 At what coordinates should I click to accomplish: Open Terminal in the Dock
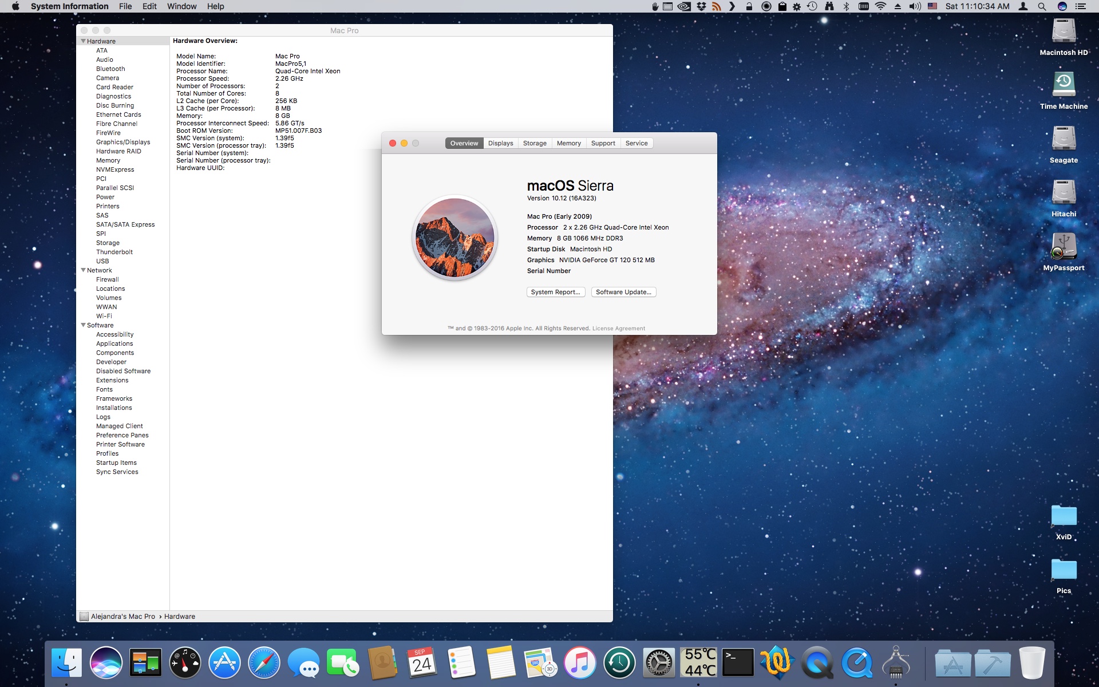pyautogui.click(x=738, y=663)
